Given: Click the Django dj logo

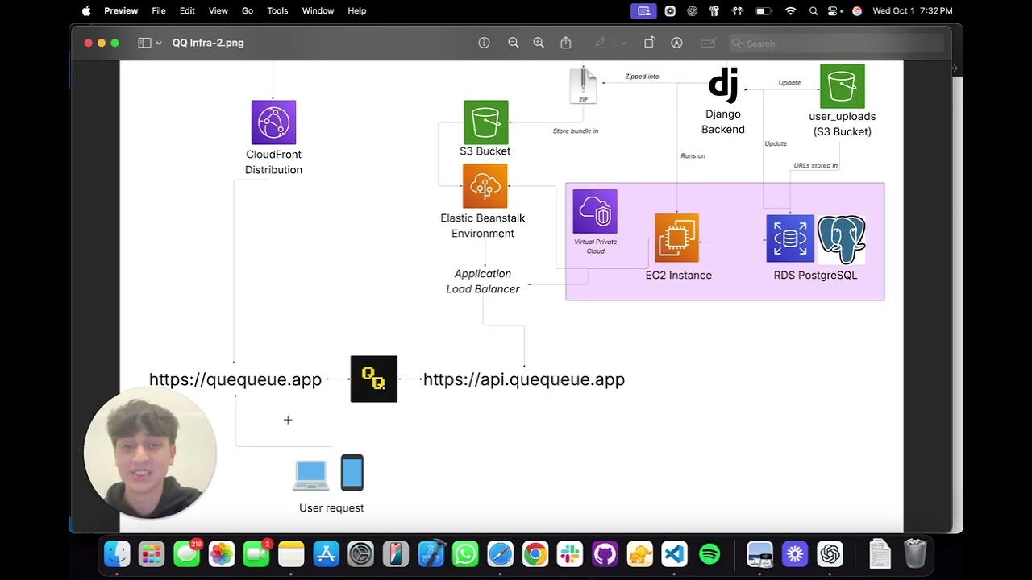Looking at the screenshot, I should tap(723, 85).
